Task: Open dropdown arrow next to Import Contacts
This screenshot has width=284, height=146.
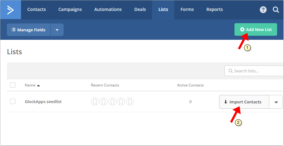Action: coord(276,102)
